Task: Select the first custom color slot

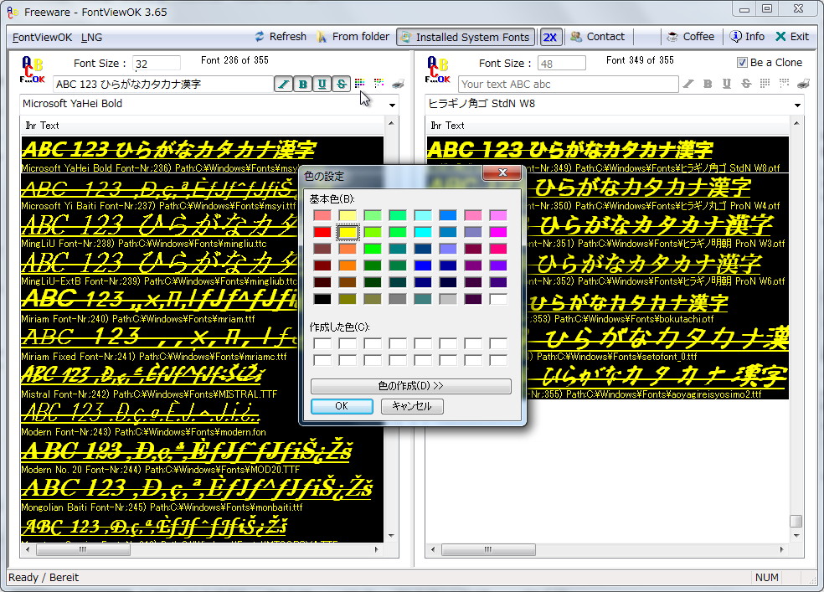Action: [x=322, y=343]
